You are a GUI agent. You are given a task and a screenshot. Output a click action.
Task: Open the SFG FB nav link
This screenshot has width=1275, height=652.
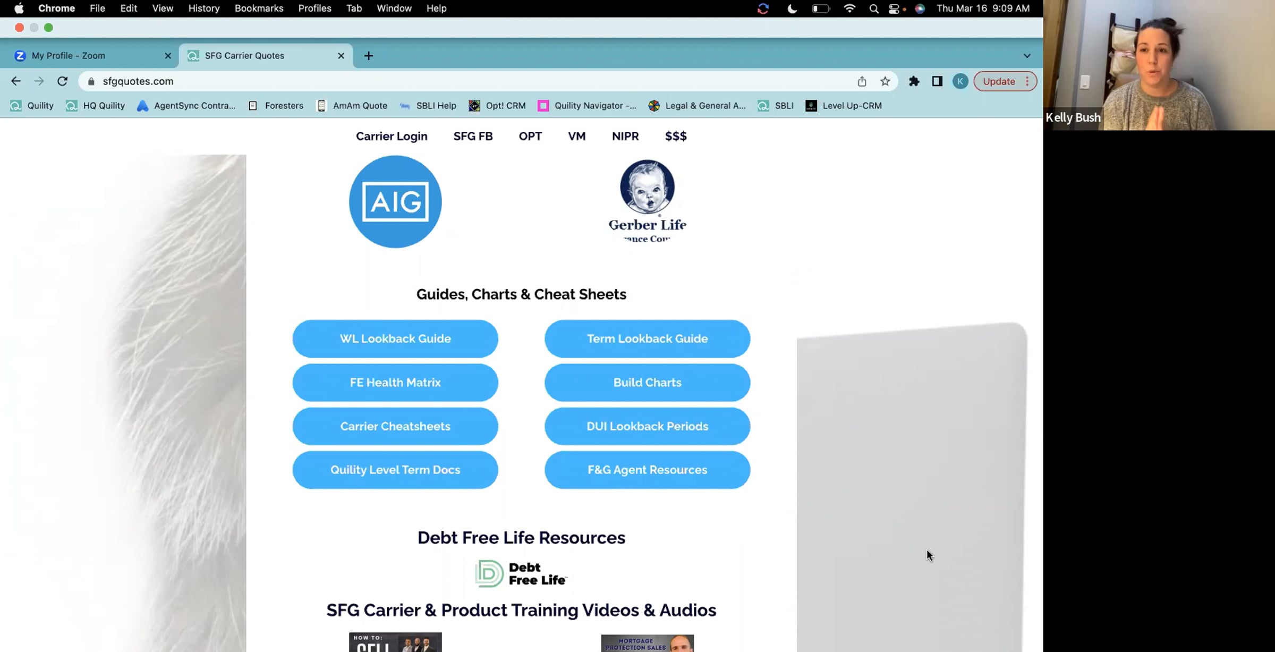[x=473, y=137]
